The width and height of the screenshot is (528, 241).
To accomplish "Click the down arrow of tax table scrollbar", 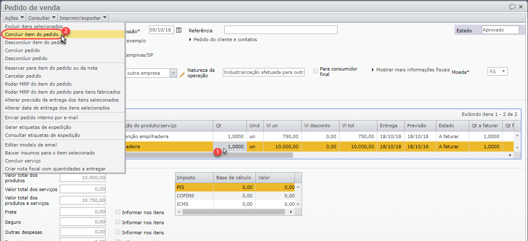I will coord(298,204).
